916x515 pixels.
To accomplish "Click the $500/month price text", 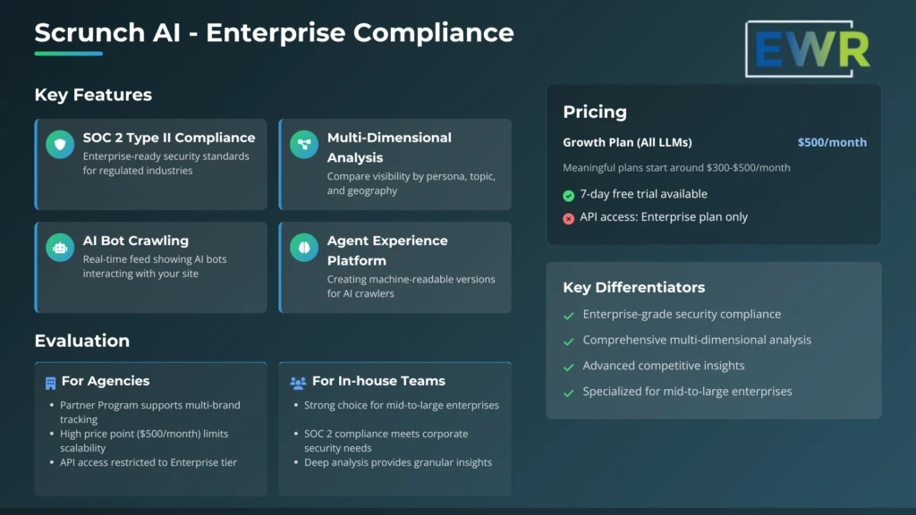I will click(x=832, y=142).
